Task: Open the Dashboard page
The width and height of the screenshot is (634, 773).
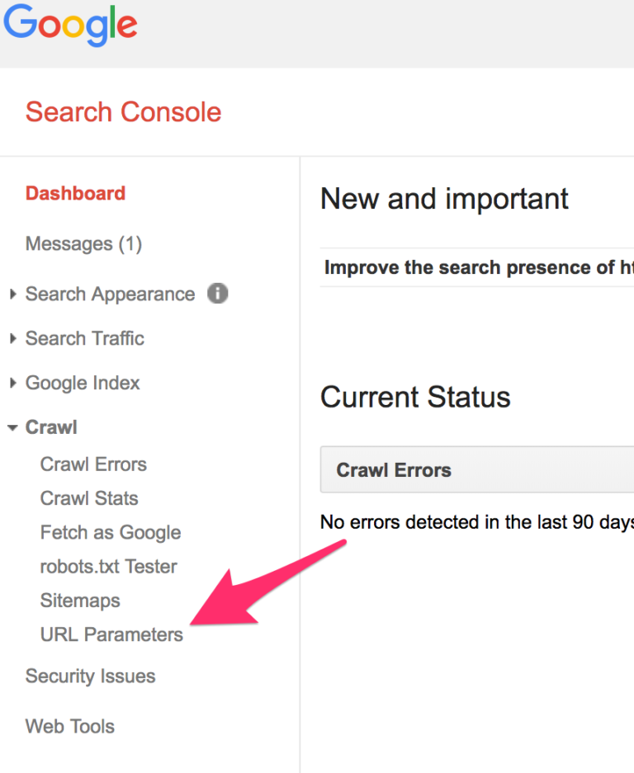Action: coord(75,193)
